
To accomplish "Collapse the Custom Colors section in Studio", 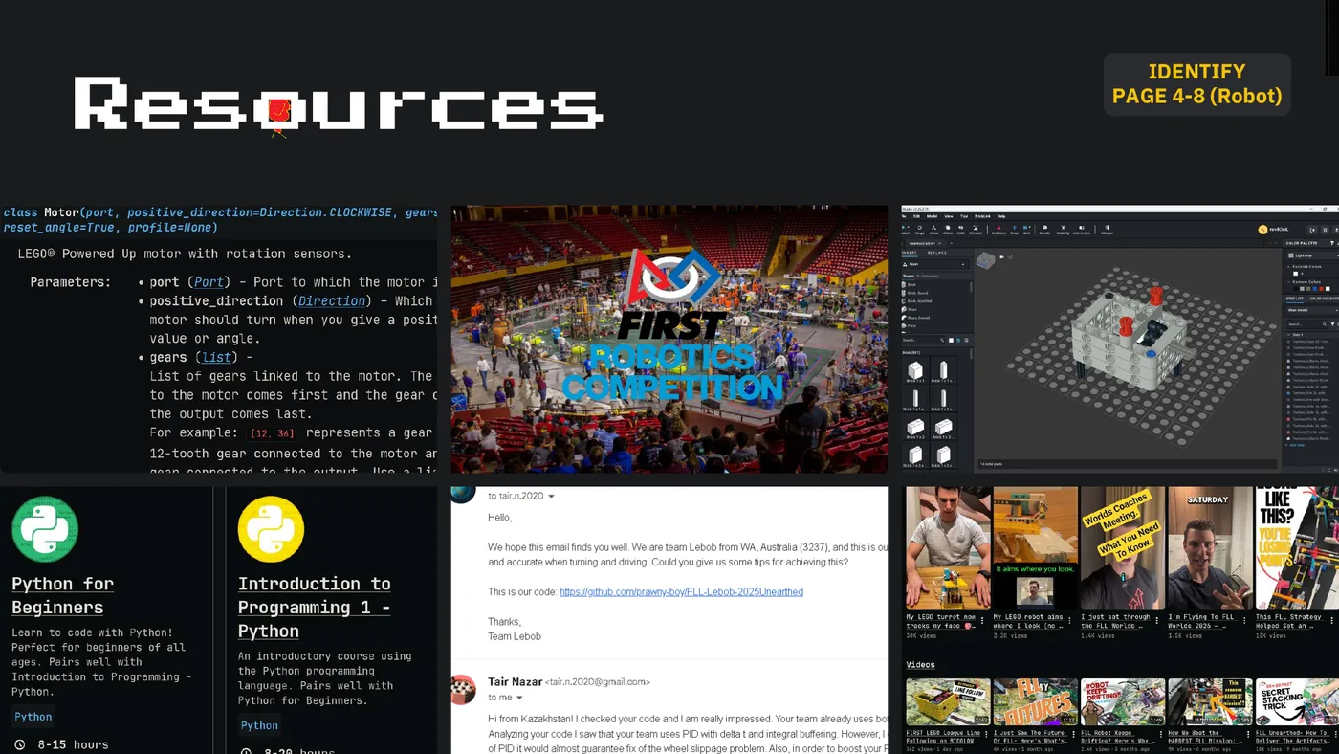I will coord(1288,282).
